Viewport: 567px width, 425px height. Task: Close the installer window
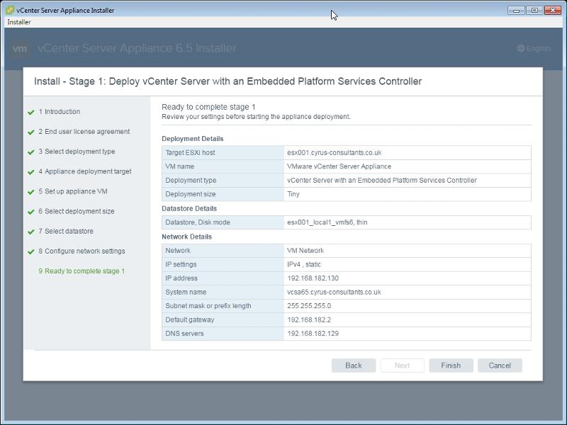pos(553,11)
